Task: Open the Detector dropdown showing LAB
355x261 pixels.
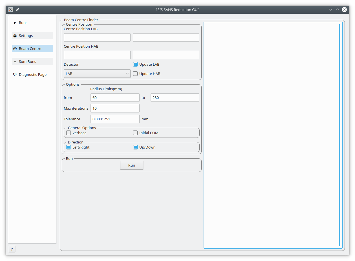Action: point(97,74)
